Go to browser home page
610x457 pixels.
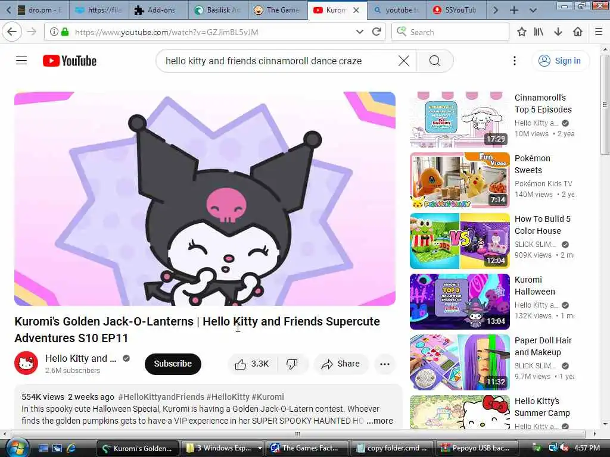pyautogui.click(x=578, y=32)
